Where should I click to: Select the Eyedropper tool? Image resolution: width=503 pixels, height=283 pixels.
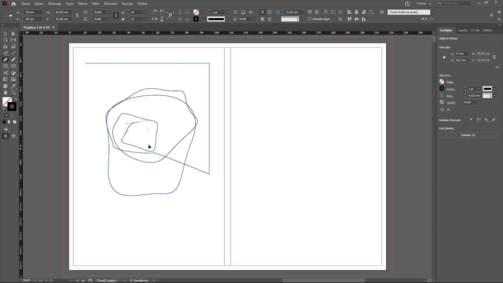click(x=13, y=86)
